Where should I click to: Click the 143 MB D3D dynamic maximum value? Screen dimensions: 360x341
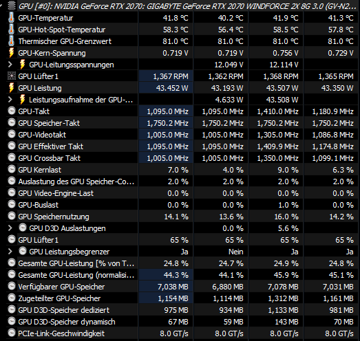[x=287, y=322]
